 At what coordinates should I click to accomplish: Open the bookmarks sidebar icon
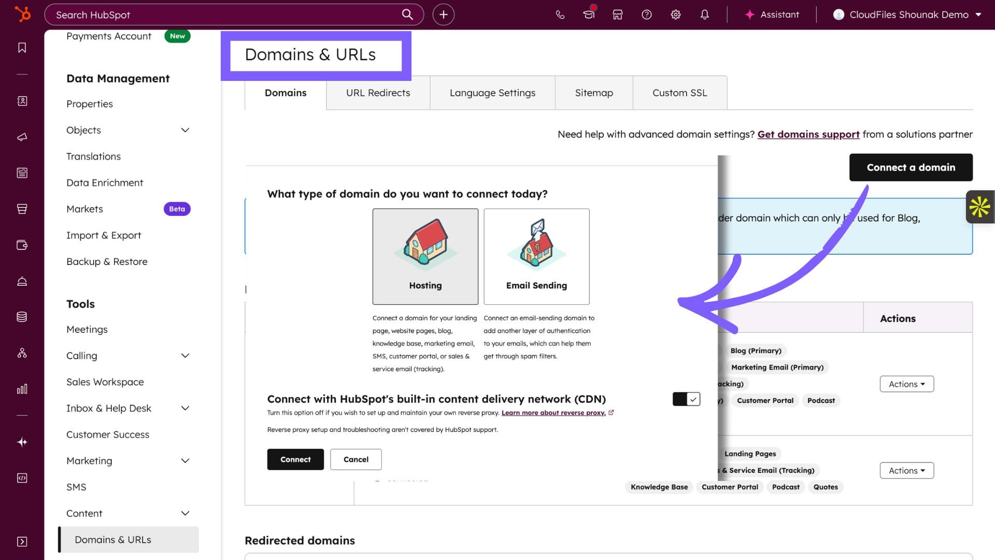click(x=22, y=48)
